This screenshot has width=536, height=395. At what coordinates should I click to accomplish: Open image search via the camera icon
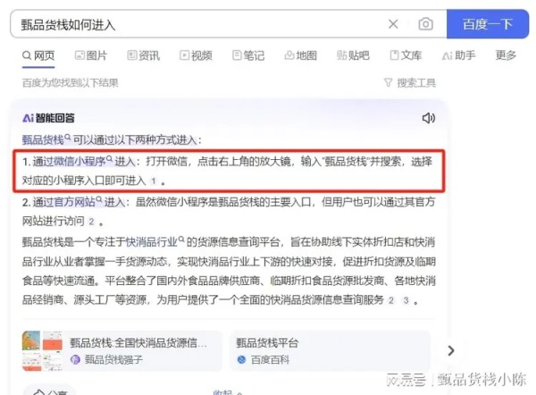(x=425, y=24)
